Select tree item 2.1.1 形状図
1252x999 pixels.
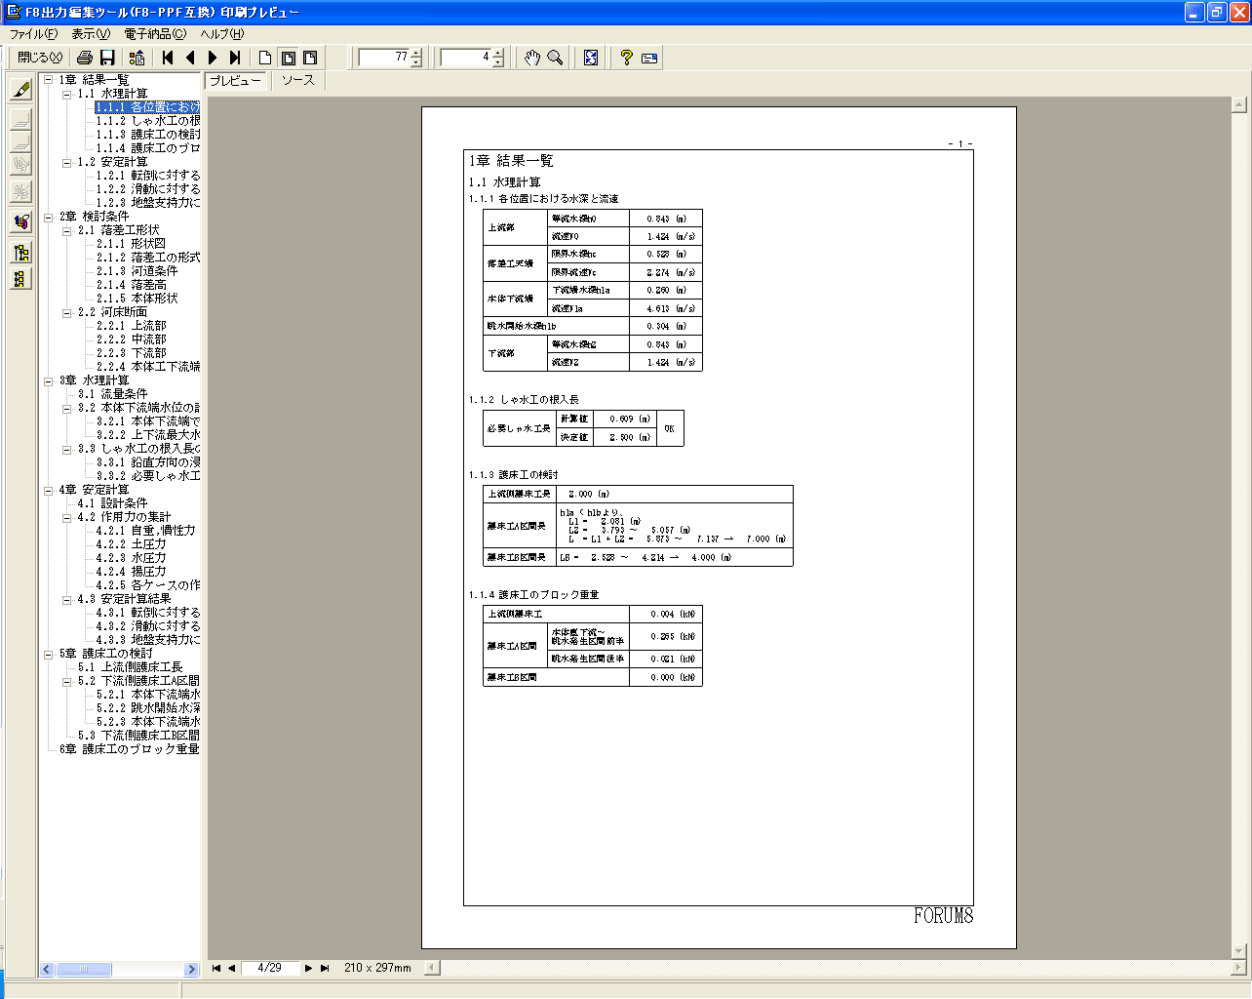click(x=131, y=244)
